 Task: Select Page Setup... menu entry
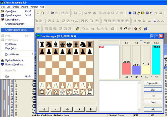click(17, 48)
